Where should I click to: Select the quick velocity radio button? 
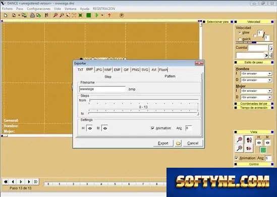240,39
